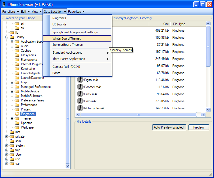Choose WinterBoard Themes from the menu
The width and height of the screenshot is (214, 178).
67,38
